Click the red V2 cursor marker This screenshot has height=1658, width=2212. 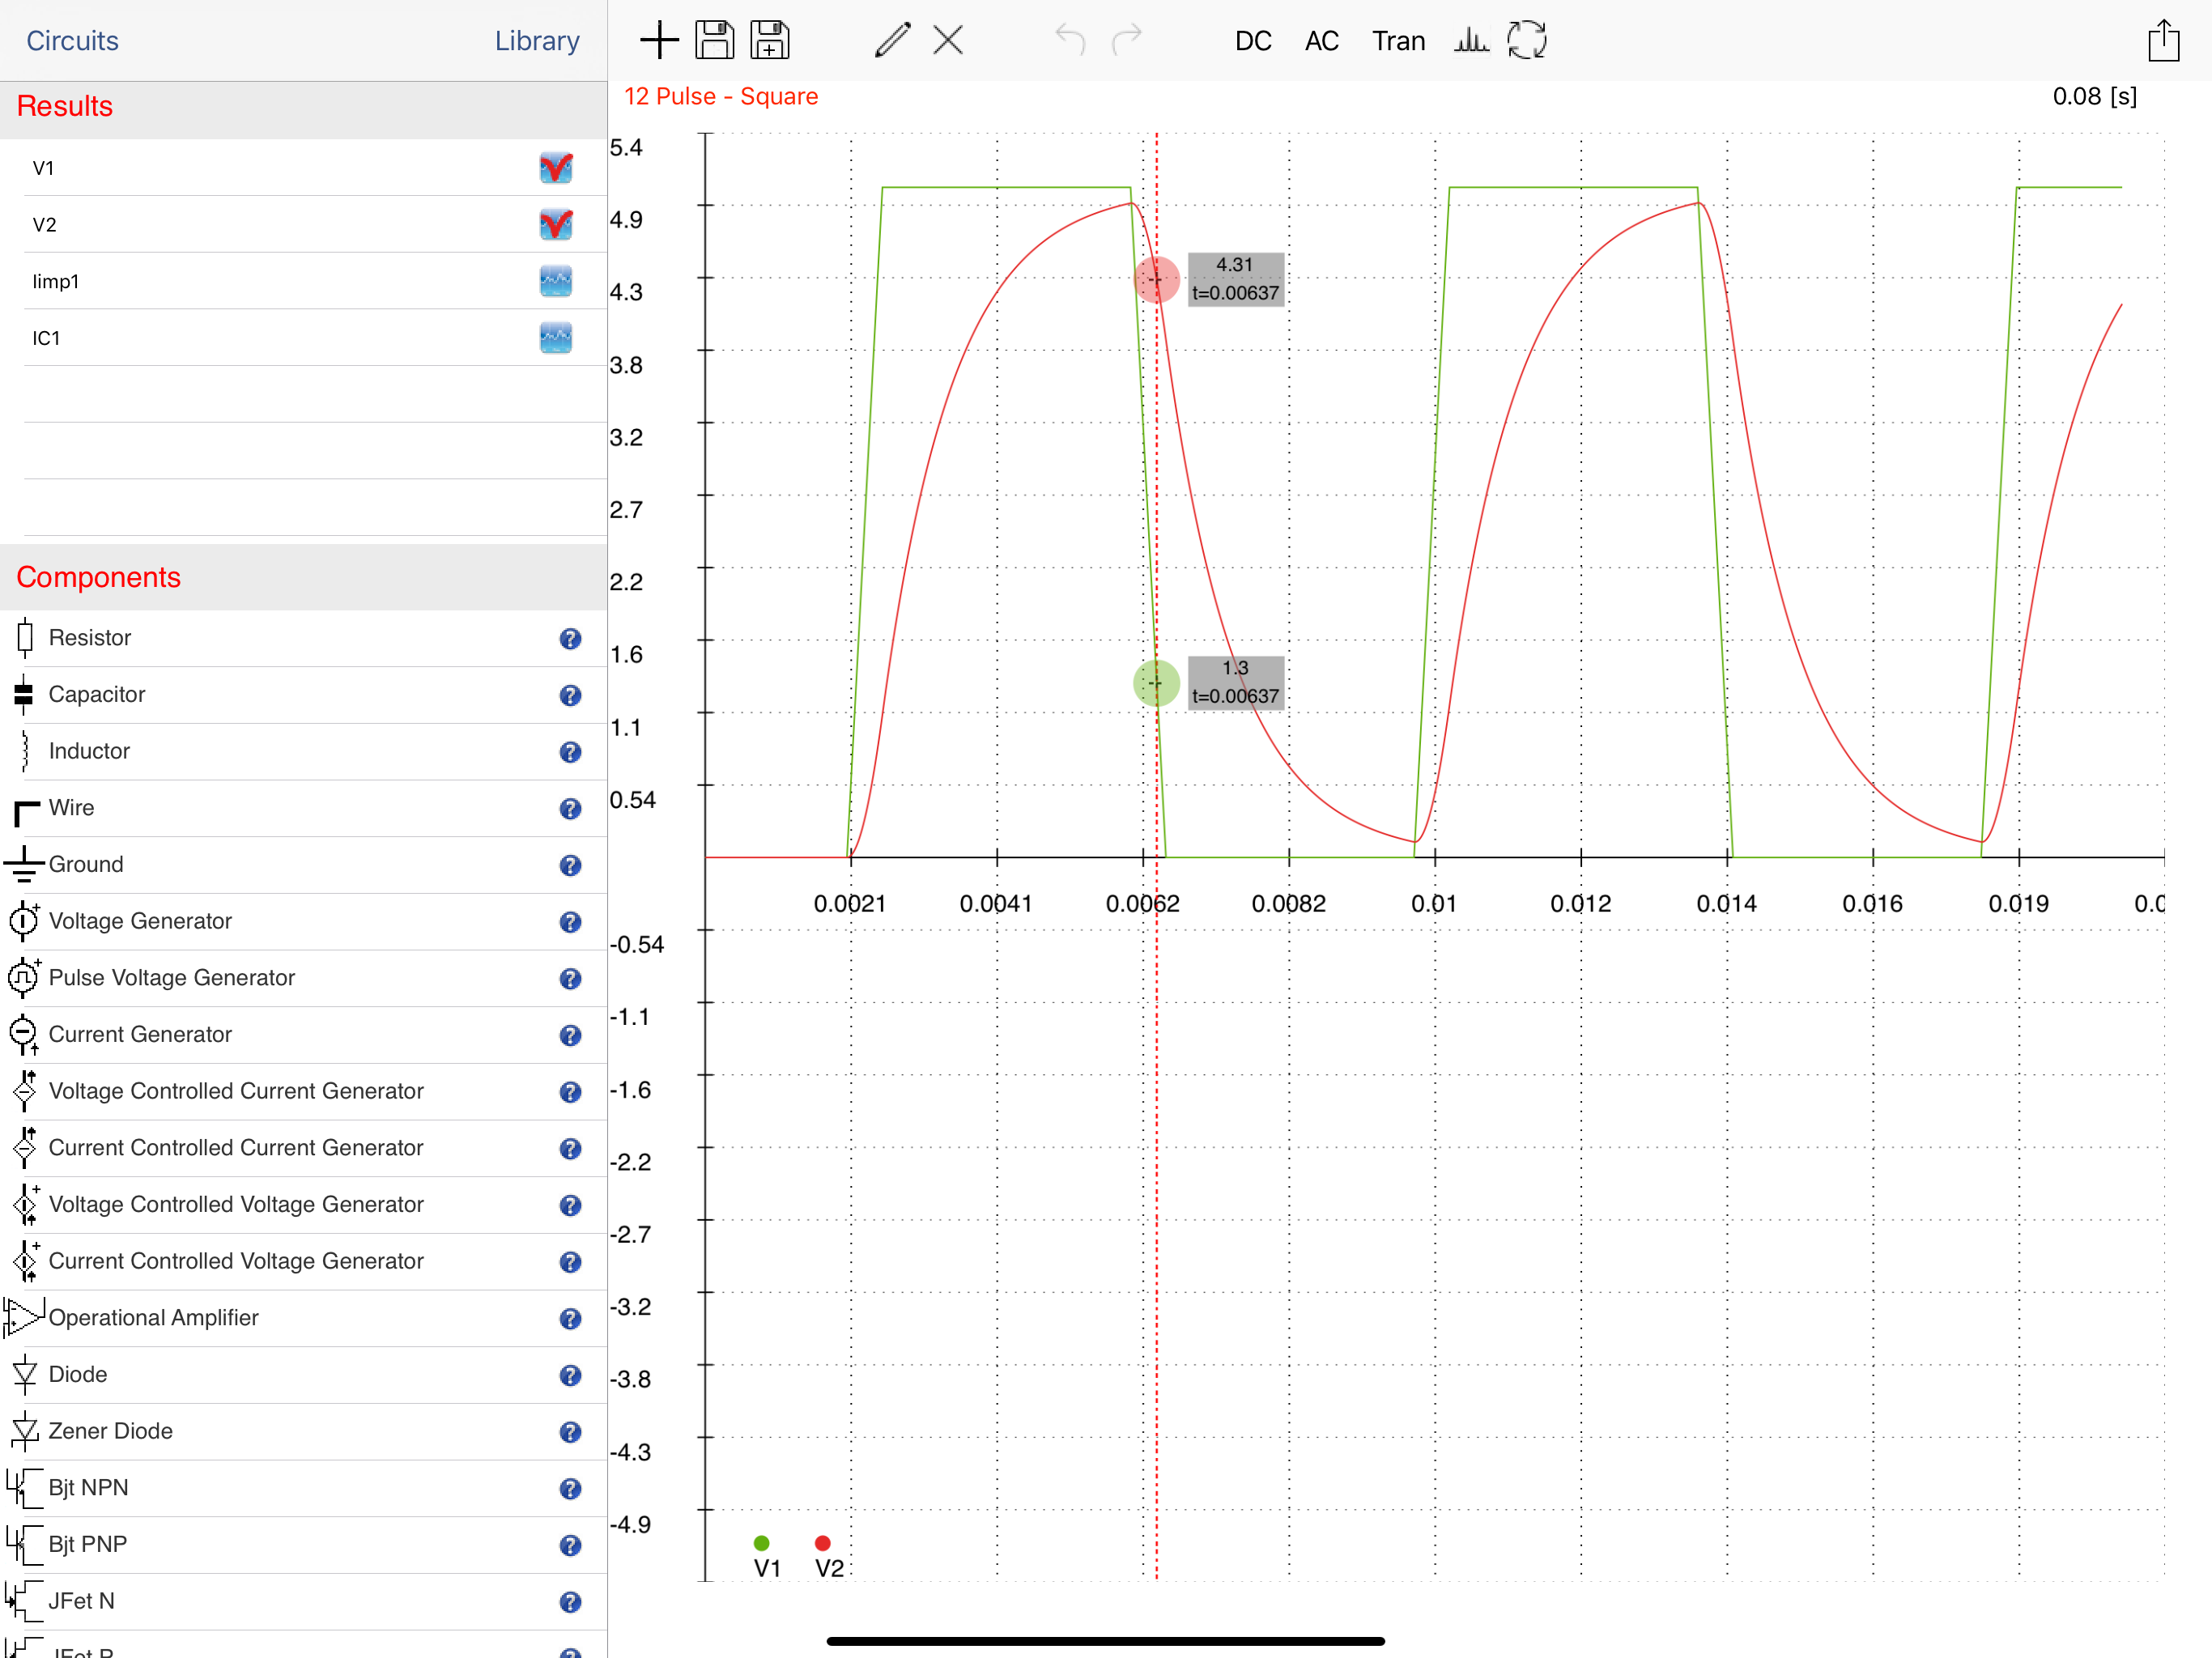click(x=1156, y=280)
